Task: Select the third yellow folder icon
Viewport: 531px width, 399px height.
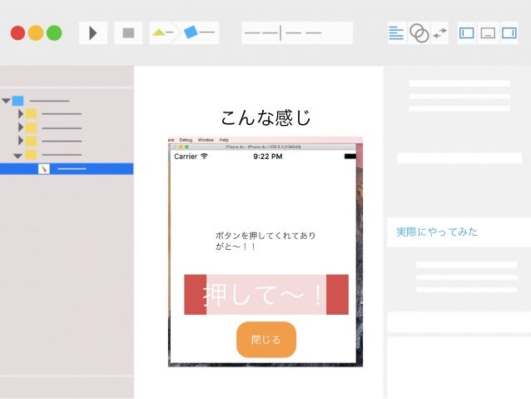Action: pyautogui.click(x=31, y=141)
